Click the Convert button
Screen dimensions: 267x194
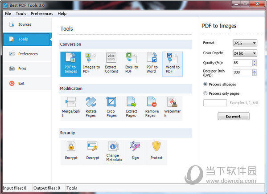click(x=234, y=117)
